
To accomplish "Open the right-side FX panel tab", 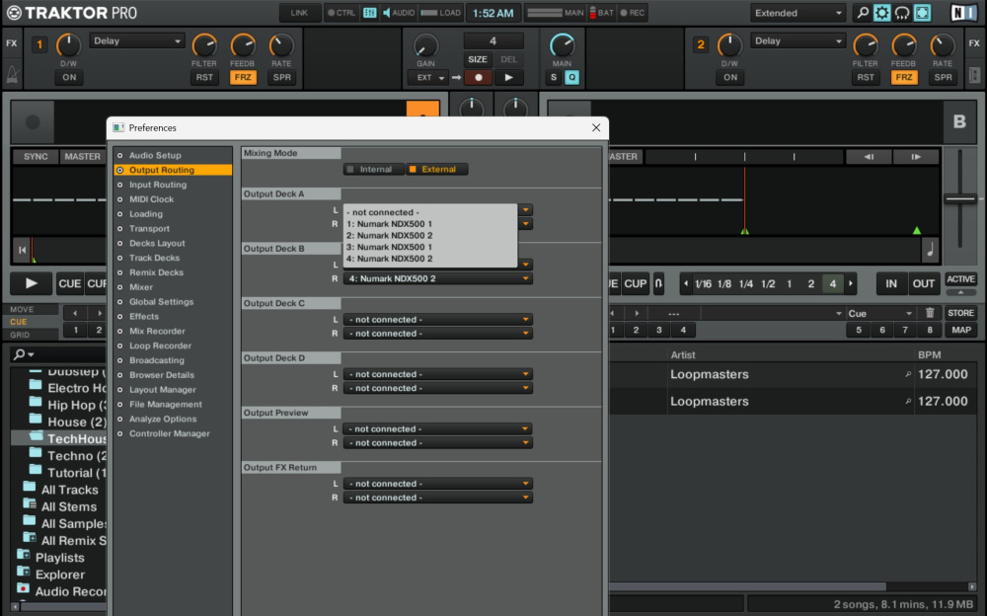I will coord(974,43).
